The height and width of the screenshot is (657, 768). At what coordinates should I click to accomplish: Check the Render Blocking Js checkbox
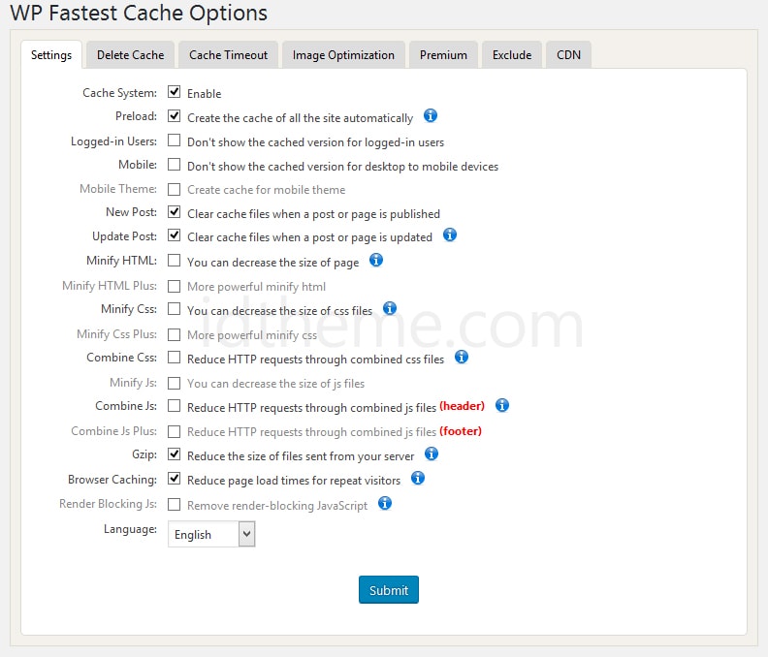pyautogui.click(x=174, y=504)
